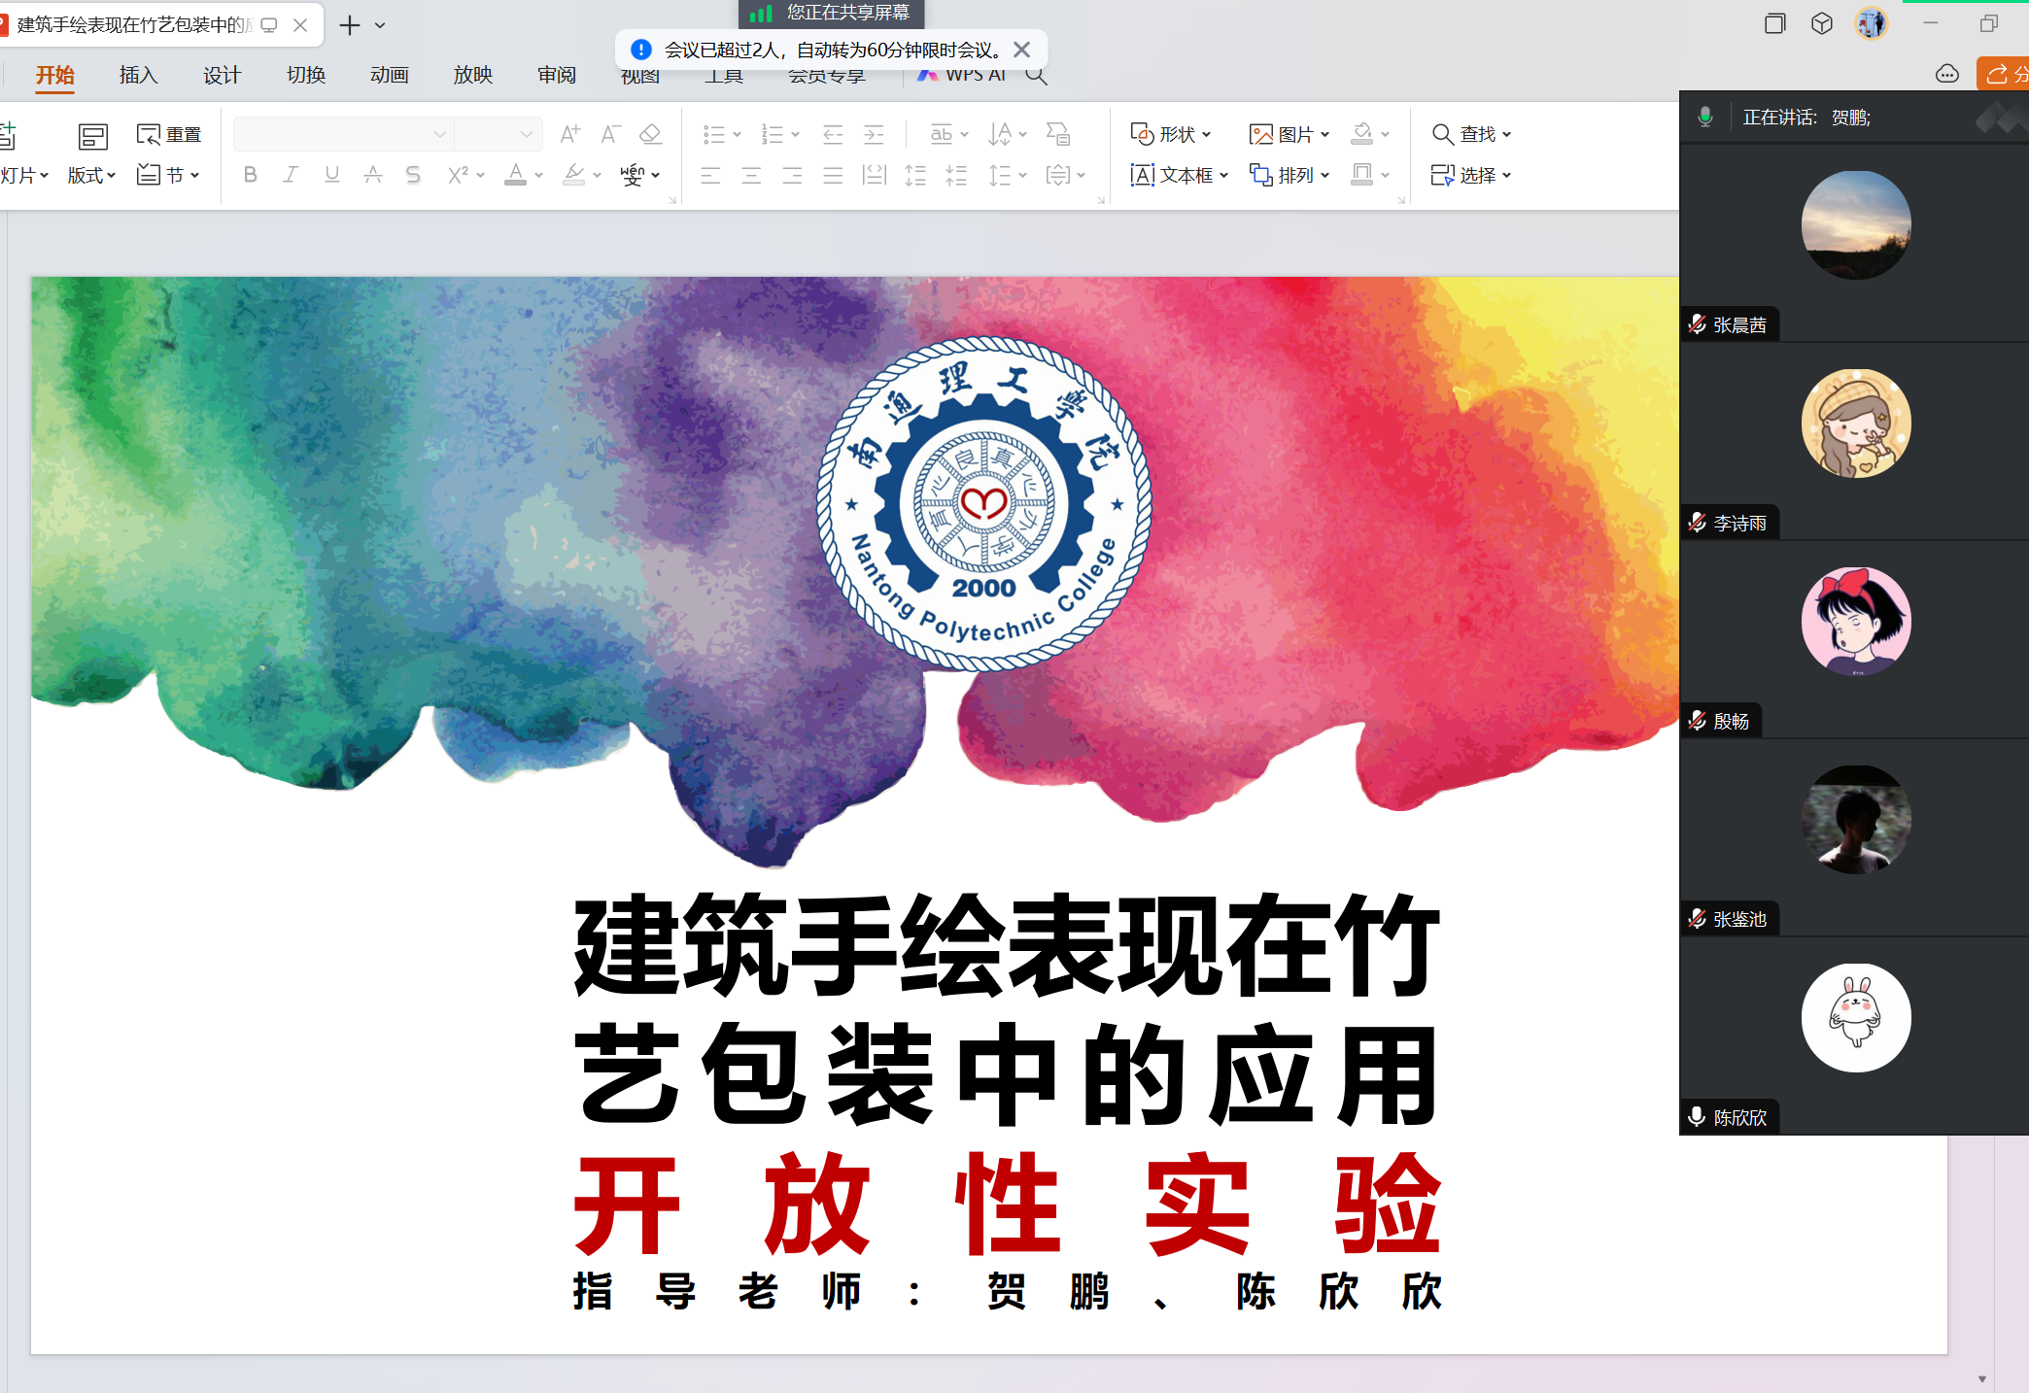Toggle Underline formatting button
Image resolution: width=2029 pixels, height=1393 pixels.
click(x=332, y=175)
